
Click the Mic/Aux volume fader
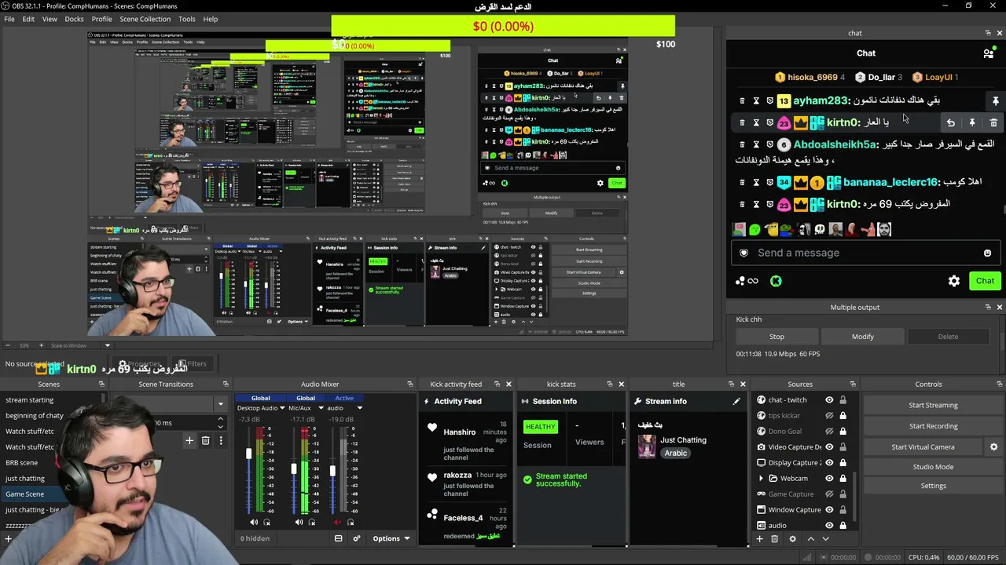(294, 469)
